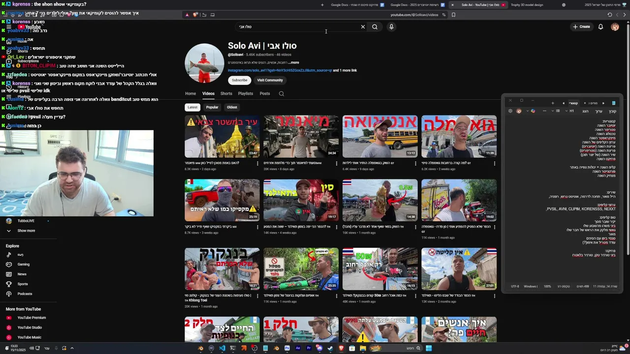Open Steam from the taskbar
630x354 pixels.
[330, 348]
